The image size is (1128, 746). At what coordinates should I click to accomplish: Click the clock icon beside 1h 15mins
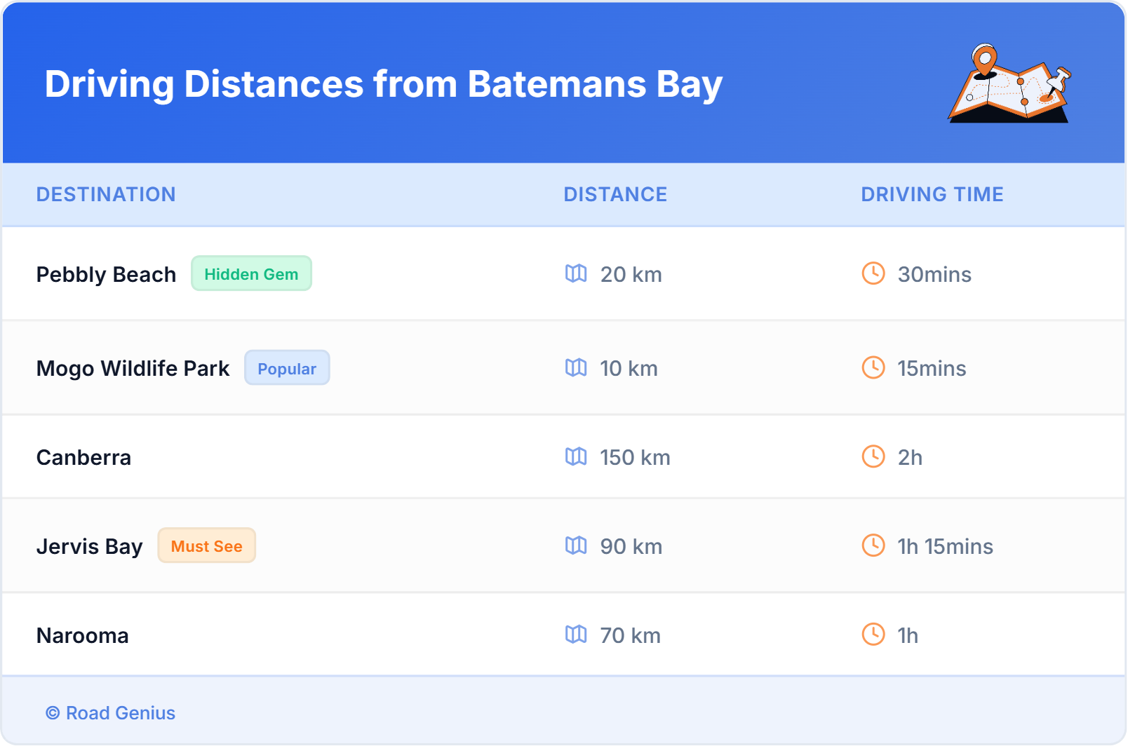tap(872, 546)
